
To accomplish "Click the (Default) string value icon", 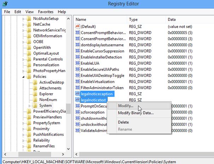I will (77, 26).
